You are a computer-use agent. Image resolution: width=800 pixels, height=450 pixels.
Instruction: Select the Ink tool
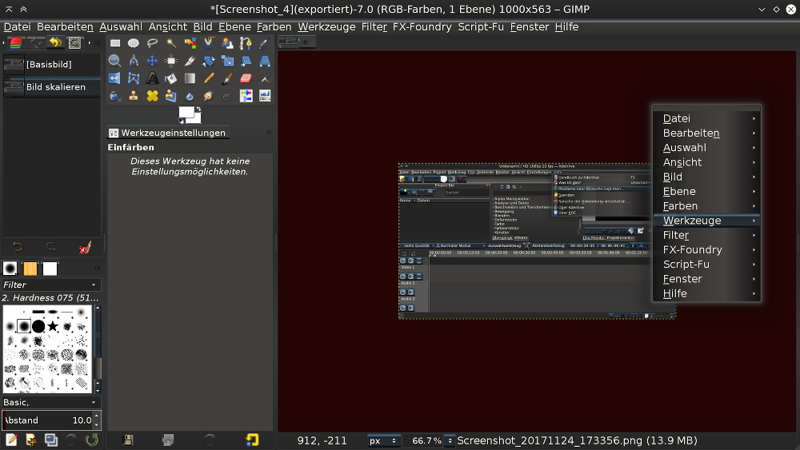pos(114,96)
